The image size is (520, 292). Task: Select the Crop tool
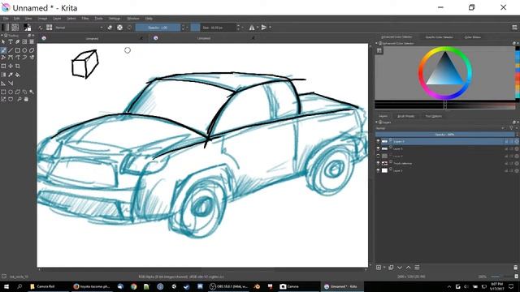pyautogui.click(x=18, y=67)
